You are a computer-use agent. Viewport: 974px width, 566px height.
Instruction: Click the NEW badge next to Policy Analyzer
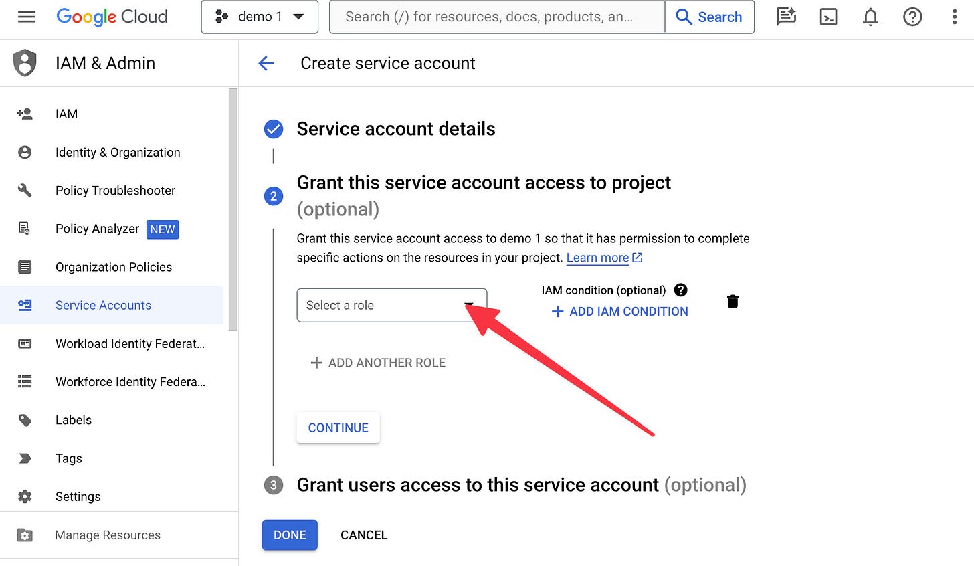pos(163,229)
